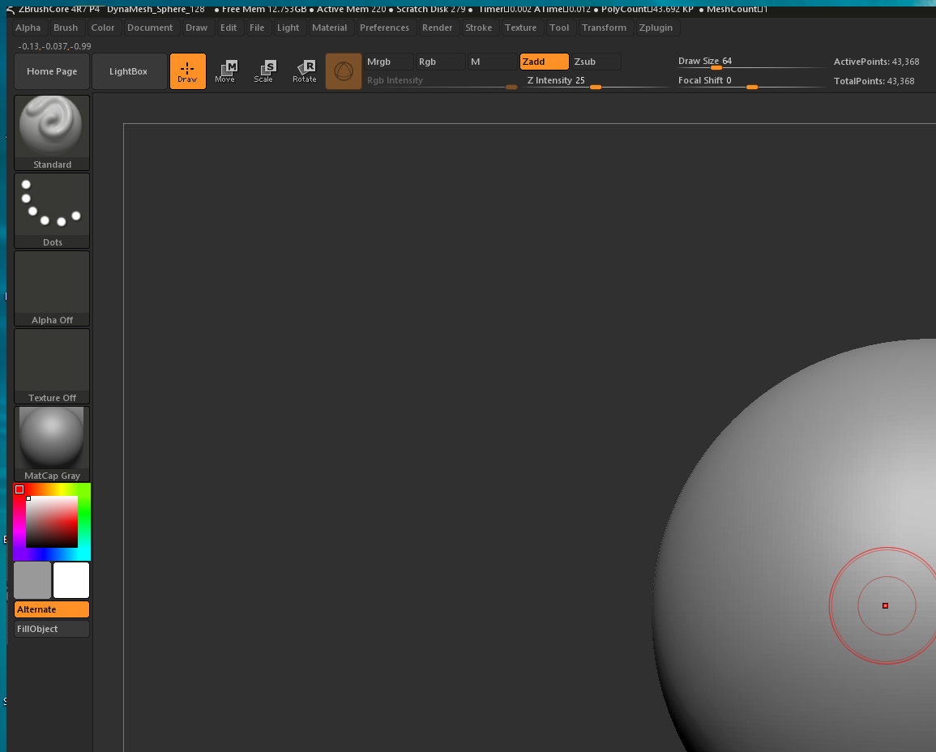
Task: Activate the Move tool icon
Action: [225, 71]
